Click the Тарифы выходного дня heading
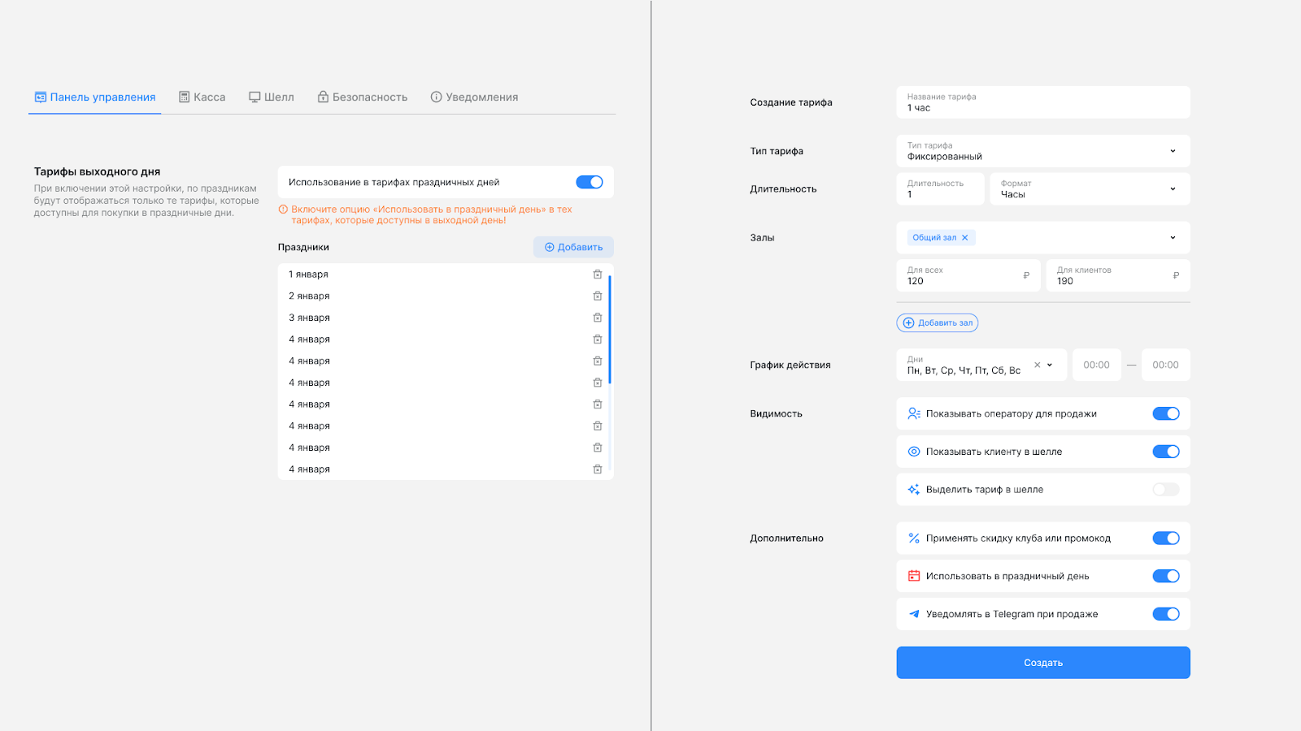The width and height of the screenshot is (1301, 731). coord(98,171)
